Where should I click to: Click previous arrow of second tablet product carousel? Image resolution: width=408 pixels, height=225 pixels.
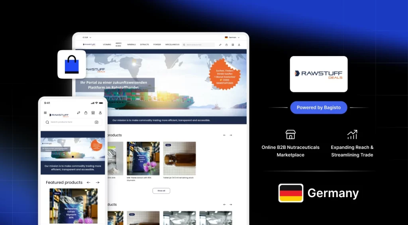tap(224, 205)
